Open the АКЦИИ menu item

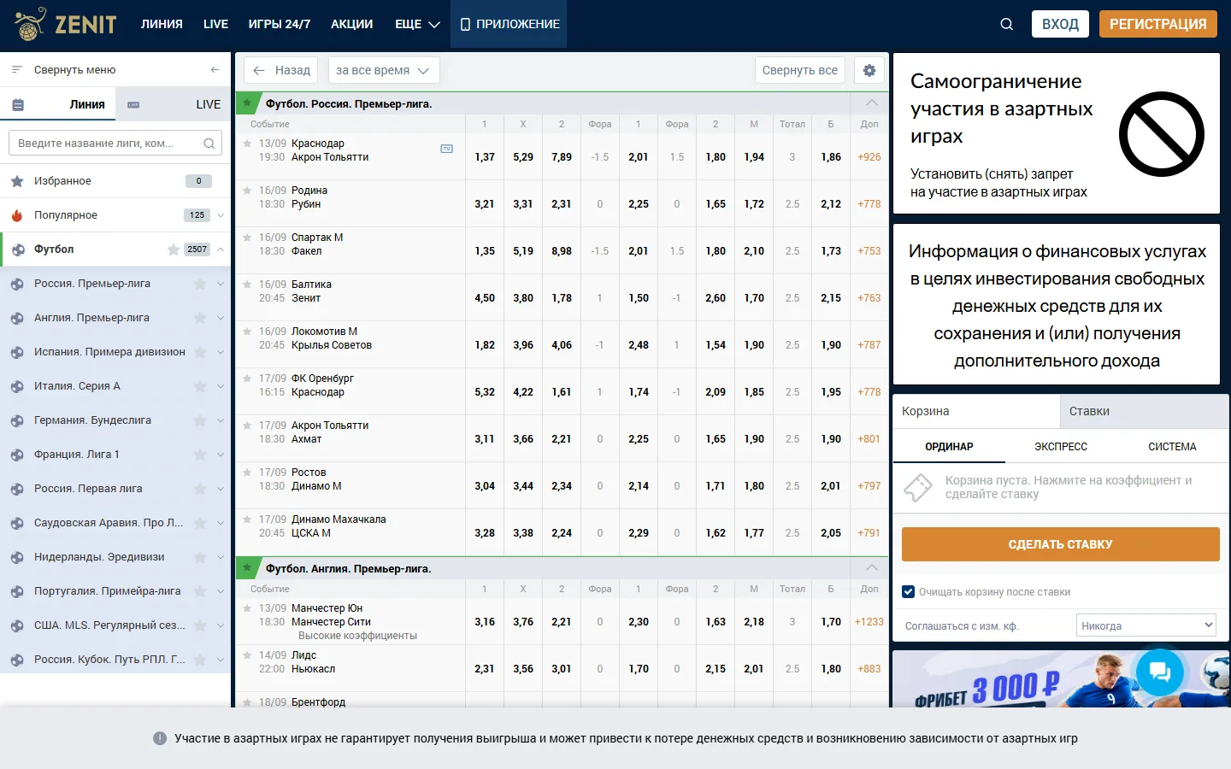352,24
